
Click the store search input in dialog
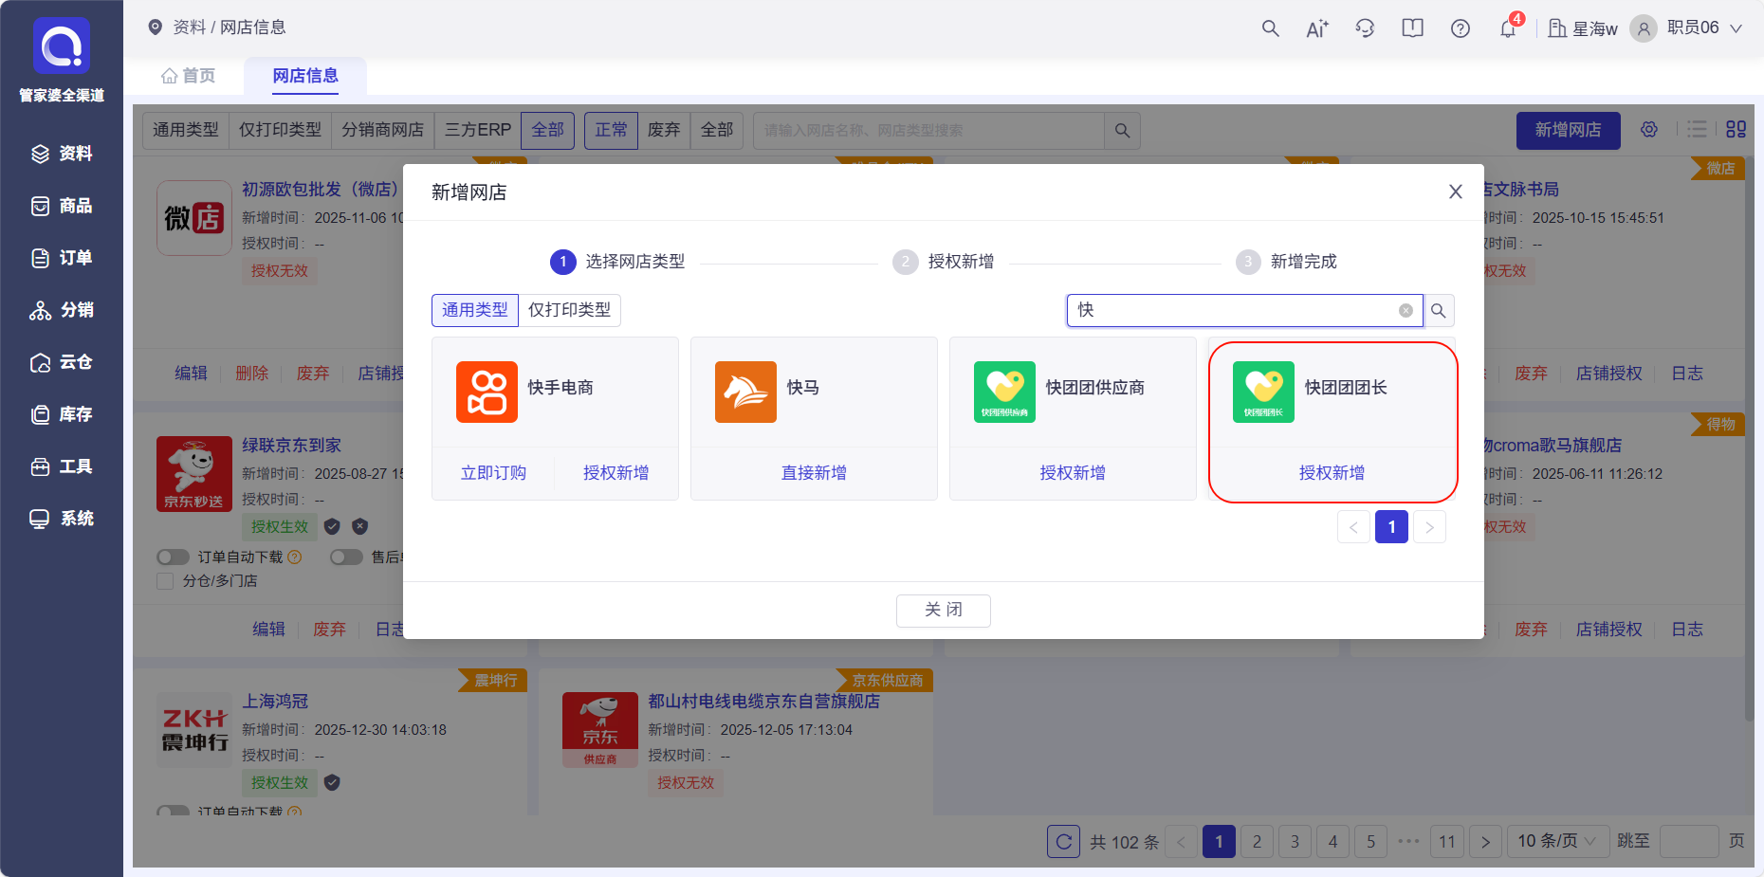click(1233, 310)
